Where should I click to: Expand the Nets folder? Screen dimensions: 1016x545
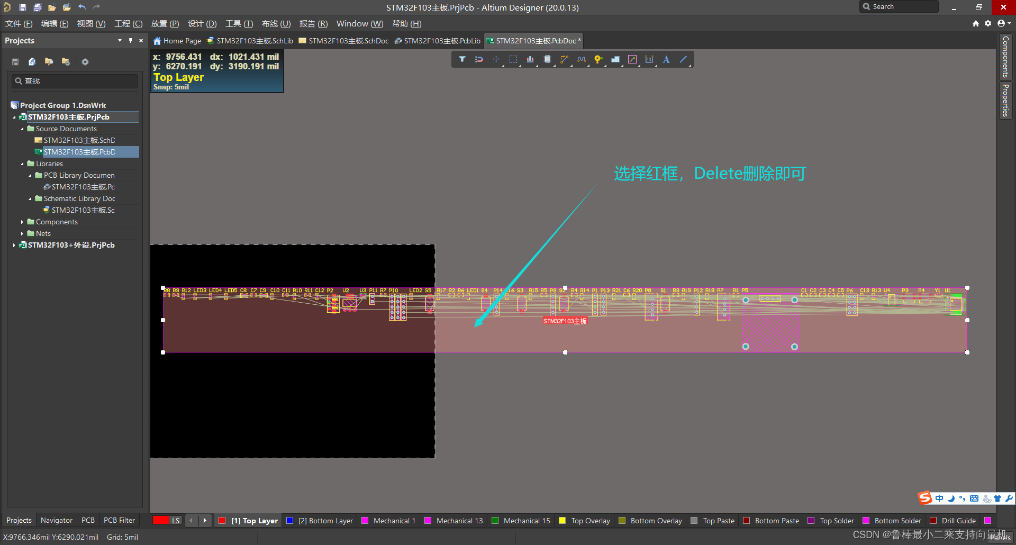tap(22, 233)
